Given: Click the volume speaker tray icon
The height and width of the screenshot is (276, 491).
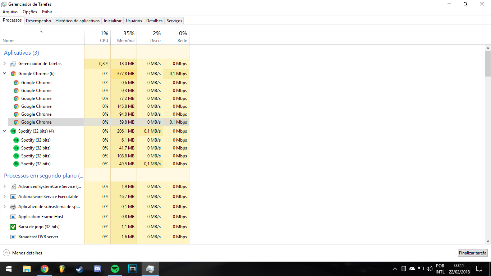Looking at the screenshot, I should 429,269.
